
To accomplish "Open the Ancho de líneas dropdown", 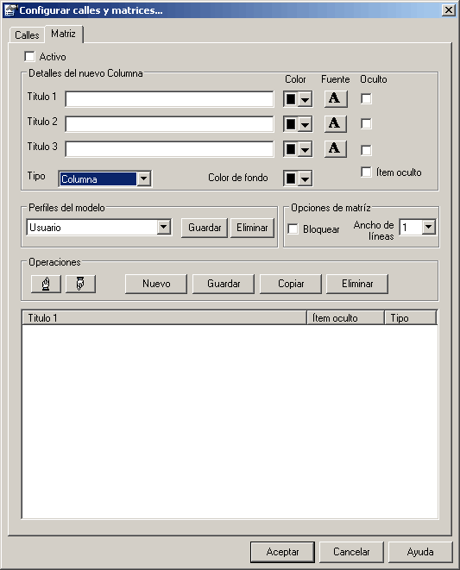I will [429, 227].
